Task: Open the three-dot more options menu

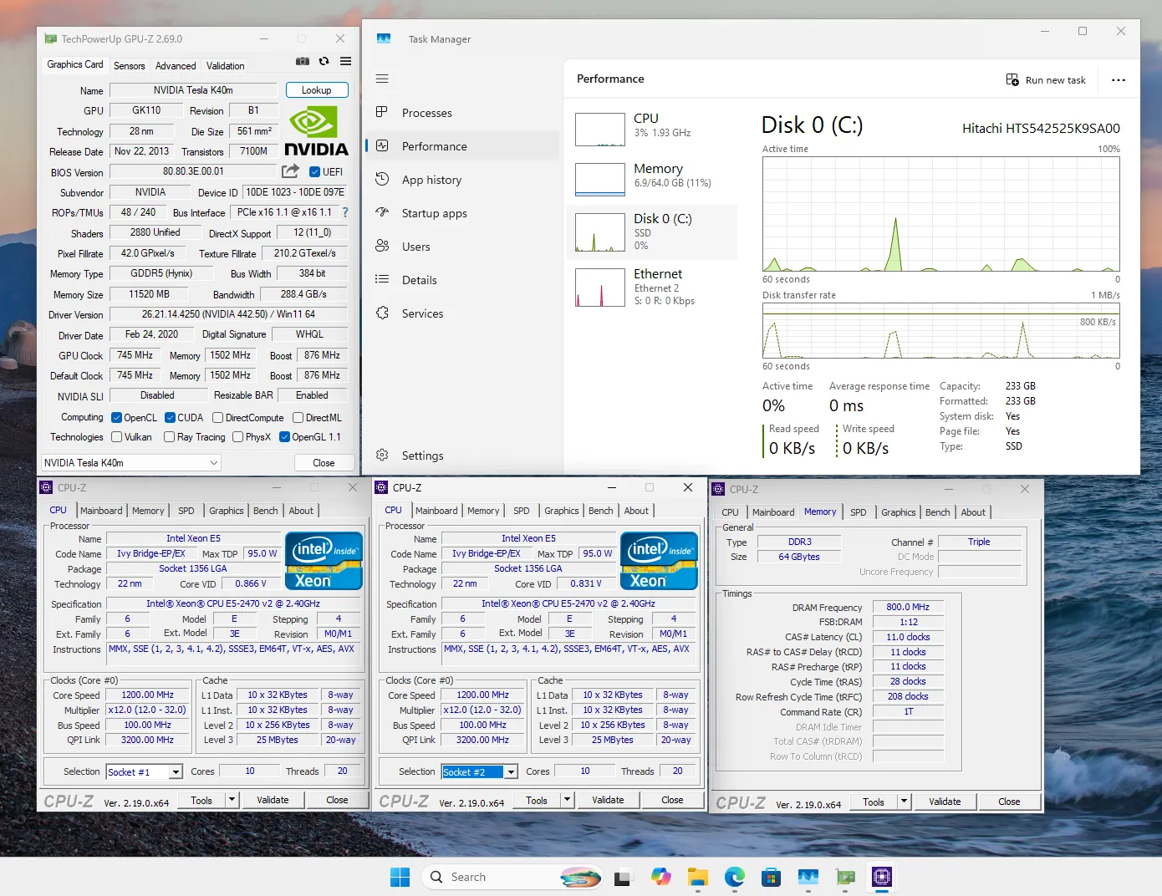Action: coord(1118,80)
